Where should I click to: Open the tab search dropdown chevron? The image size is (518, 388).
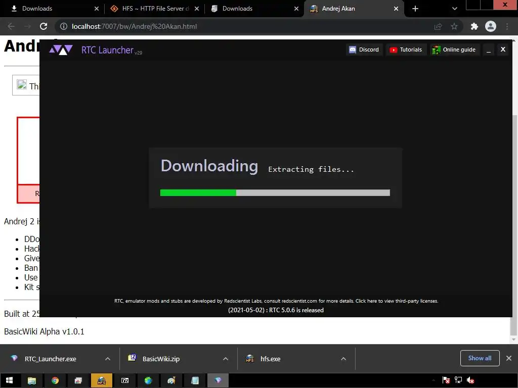[x=455, y=9]
